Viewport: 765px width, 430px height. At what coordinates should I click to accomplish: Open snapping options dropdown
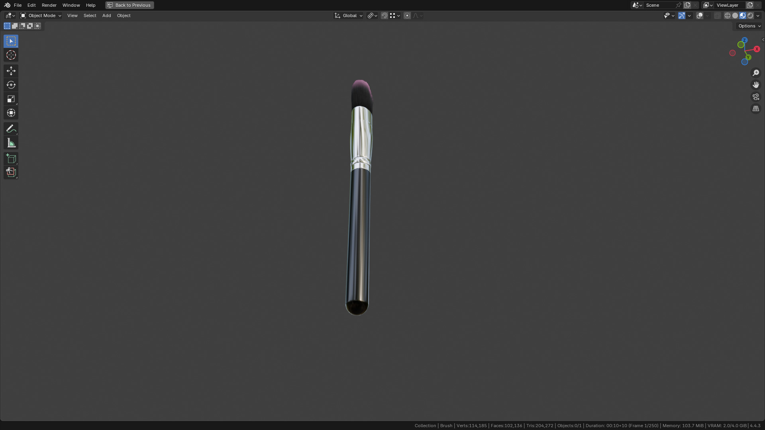pyautogui.click(x=395, y=16)
